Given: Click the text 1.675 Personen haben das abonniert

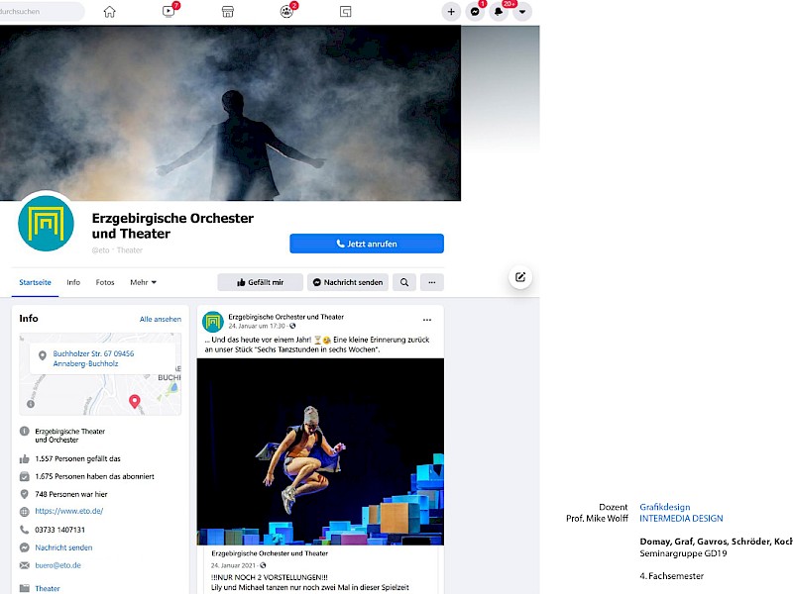Looking at the screenshot, I should (94, 476).
